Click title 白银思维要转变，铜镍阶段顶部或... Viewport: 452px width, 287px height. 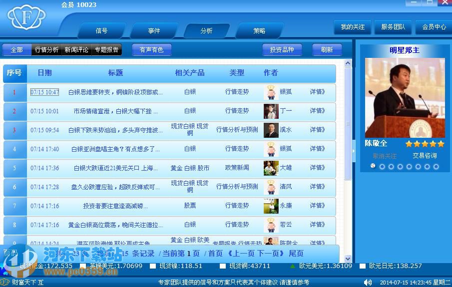[115, 92]
